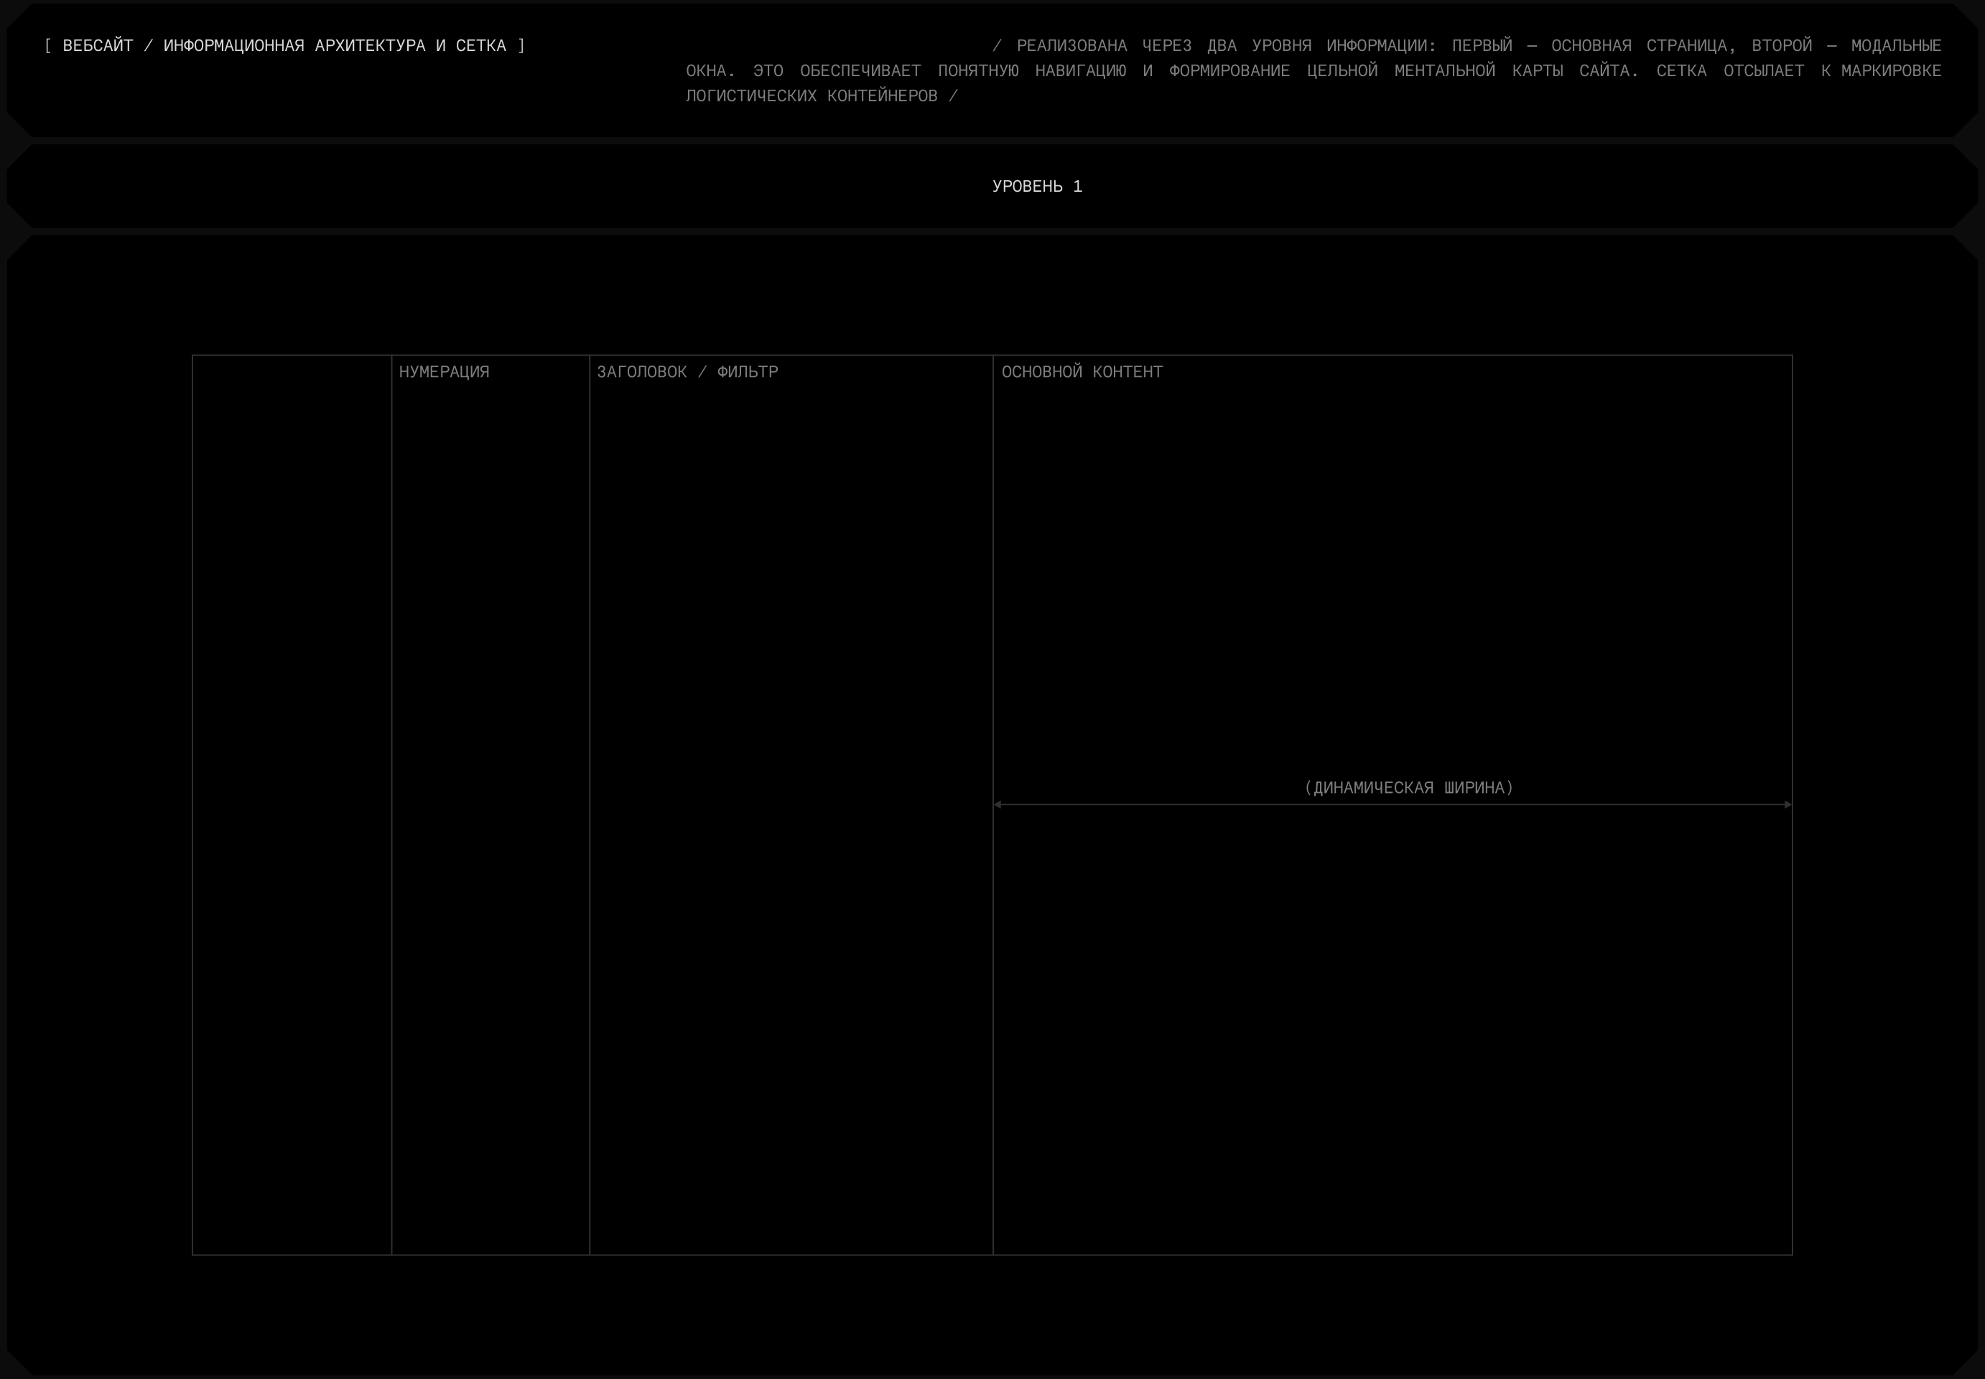Click the УРОВЕНЬ 1 label
Image resolution: width=1985 pixels, height=1379 pixels.
(1036, 187)
